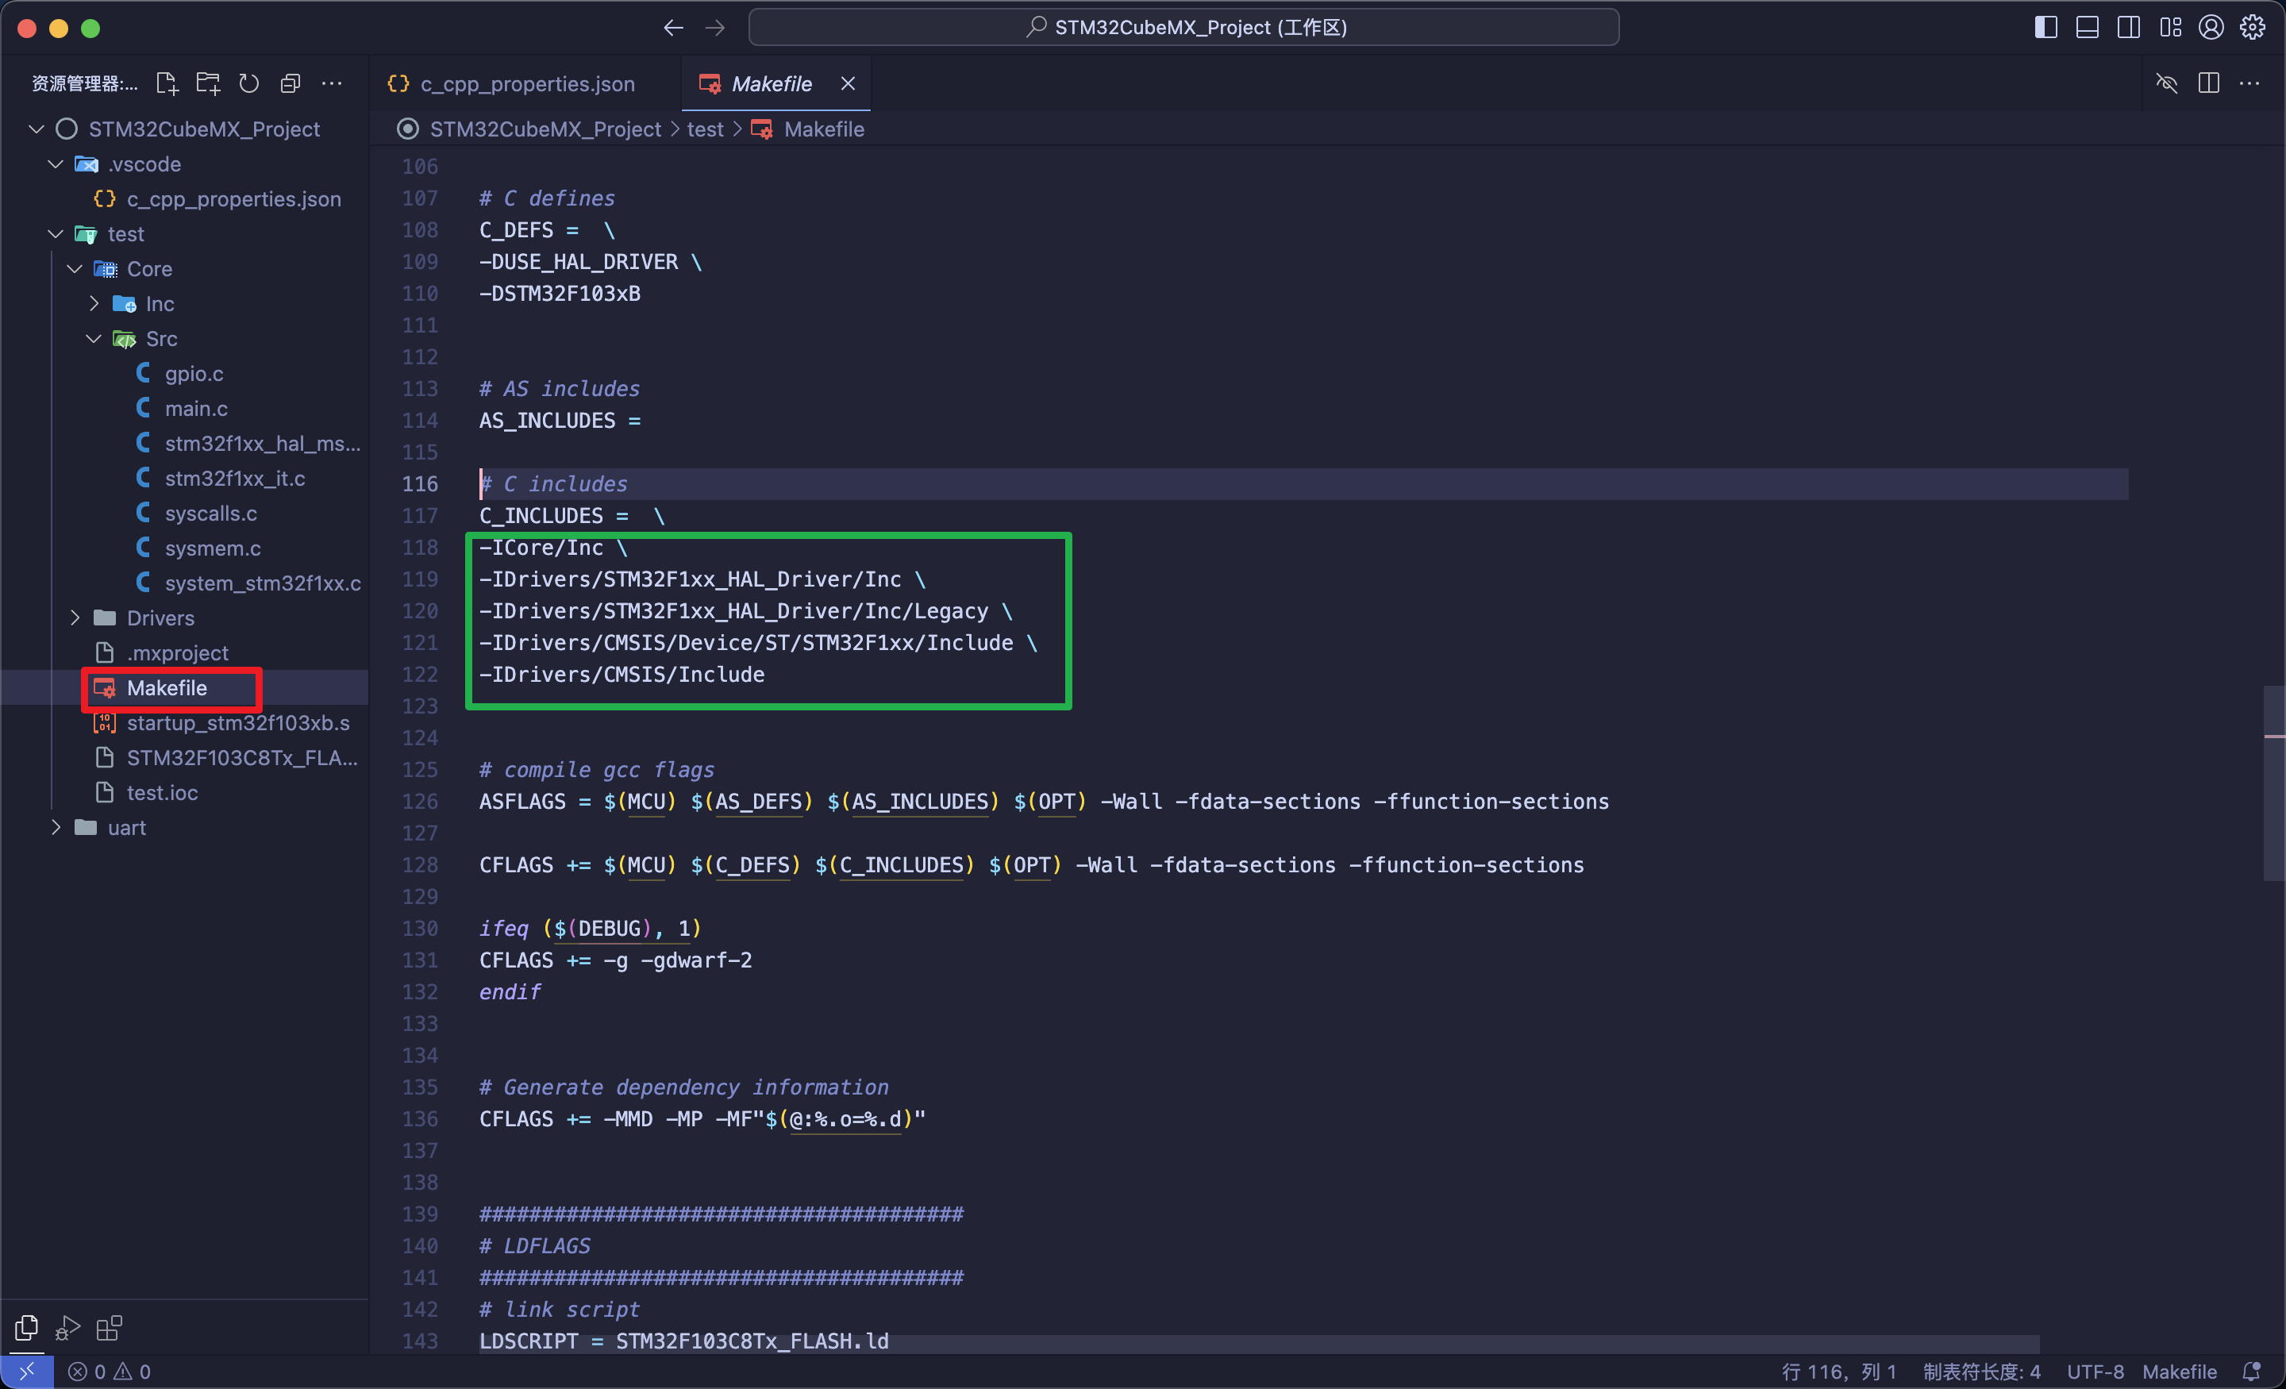
Task: Open the Settings gear
Action: point(2253,27)
